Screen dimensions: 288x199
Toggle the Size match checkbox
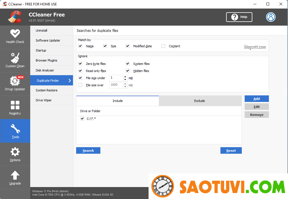click(x=105, y=46)
